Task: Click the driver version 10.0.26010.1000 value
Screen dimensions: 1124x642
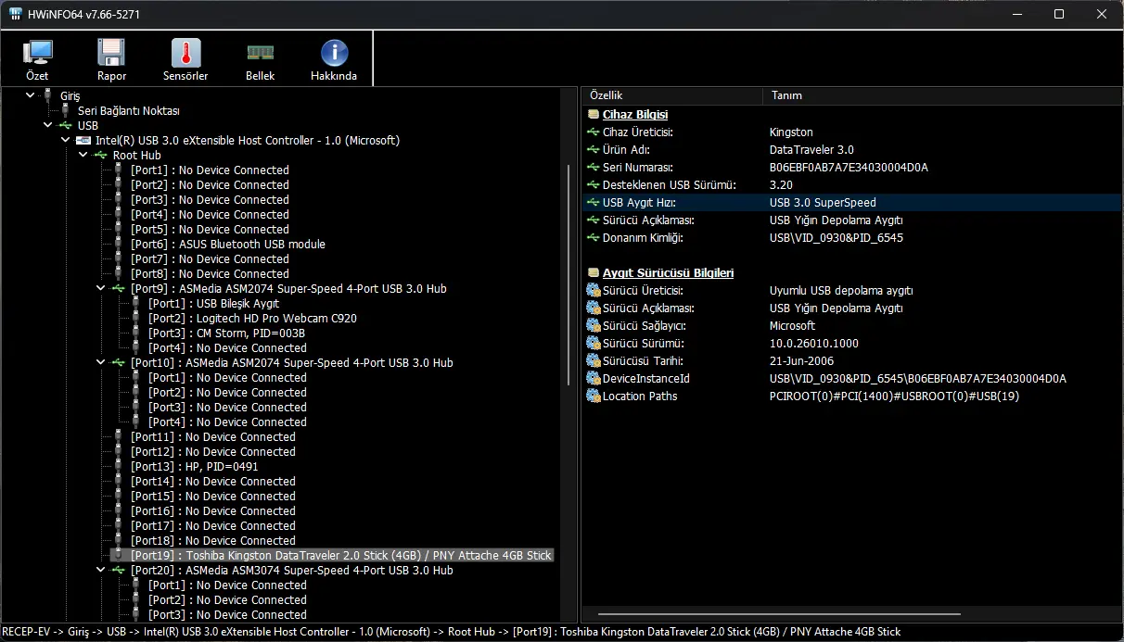Action: (813, 343)
